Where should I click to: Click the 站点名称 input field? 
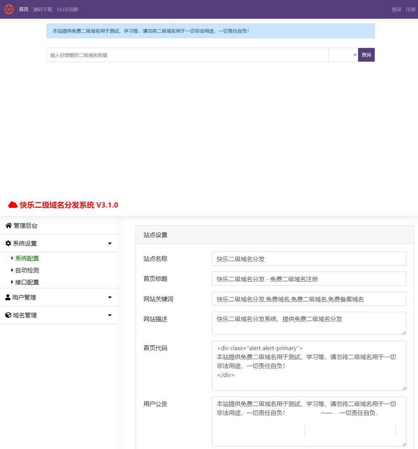[309, 258]
